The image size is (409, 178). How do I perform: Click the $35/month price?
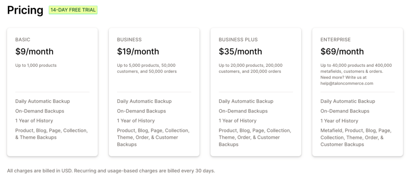click(240, 52)
